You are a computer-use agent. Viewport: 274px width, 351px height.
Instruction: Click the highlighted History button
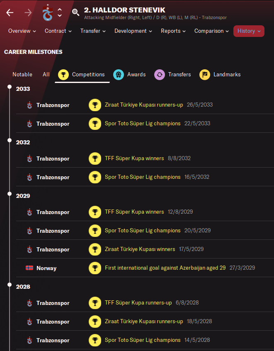[x=249, y=31]
